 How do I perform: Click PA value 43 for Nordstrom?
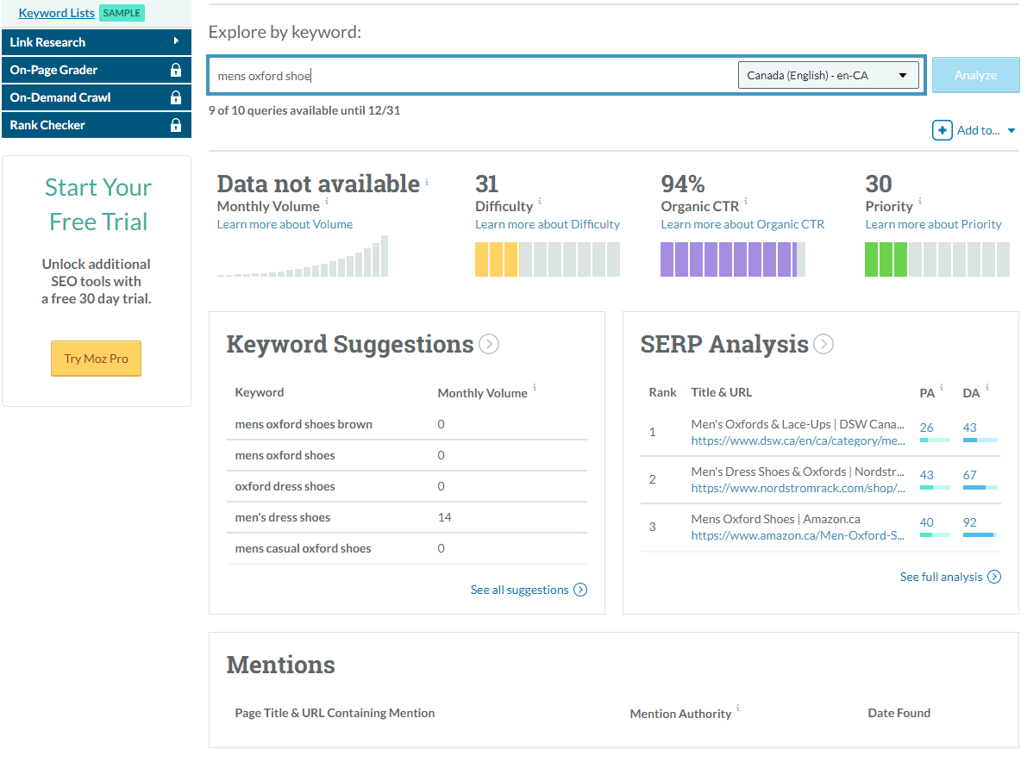(927, 475)
